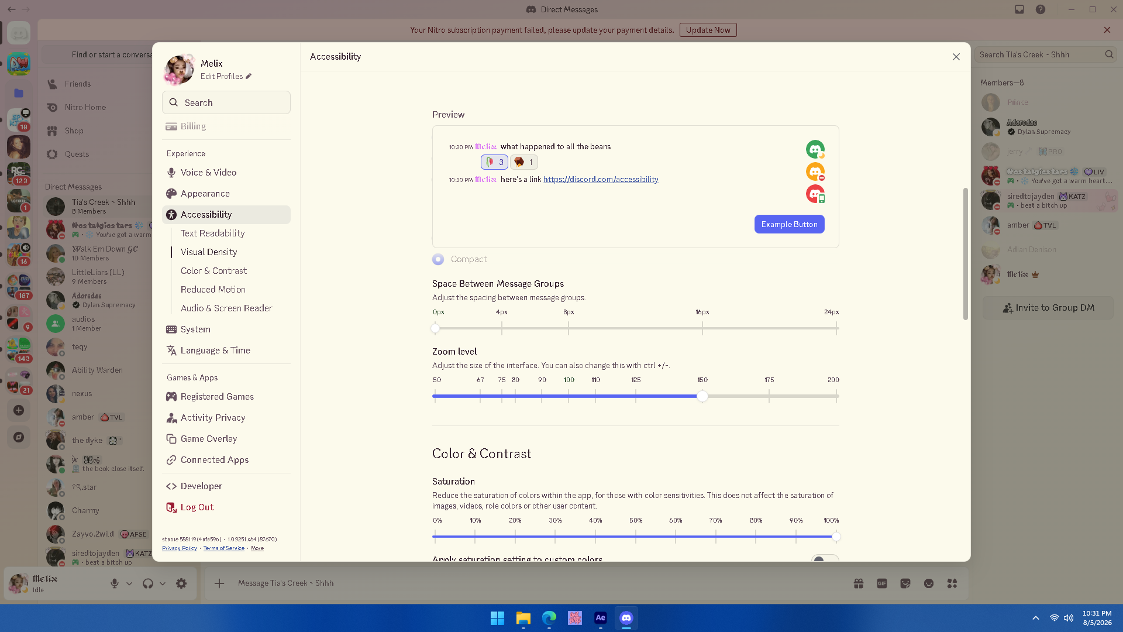This screenshot has height=632, width=1123.
Task: Select the Compact radio option
Action: [x=438, y=259]
